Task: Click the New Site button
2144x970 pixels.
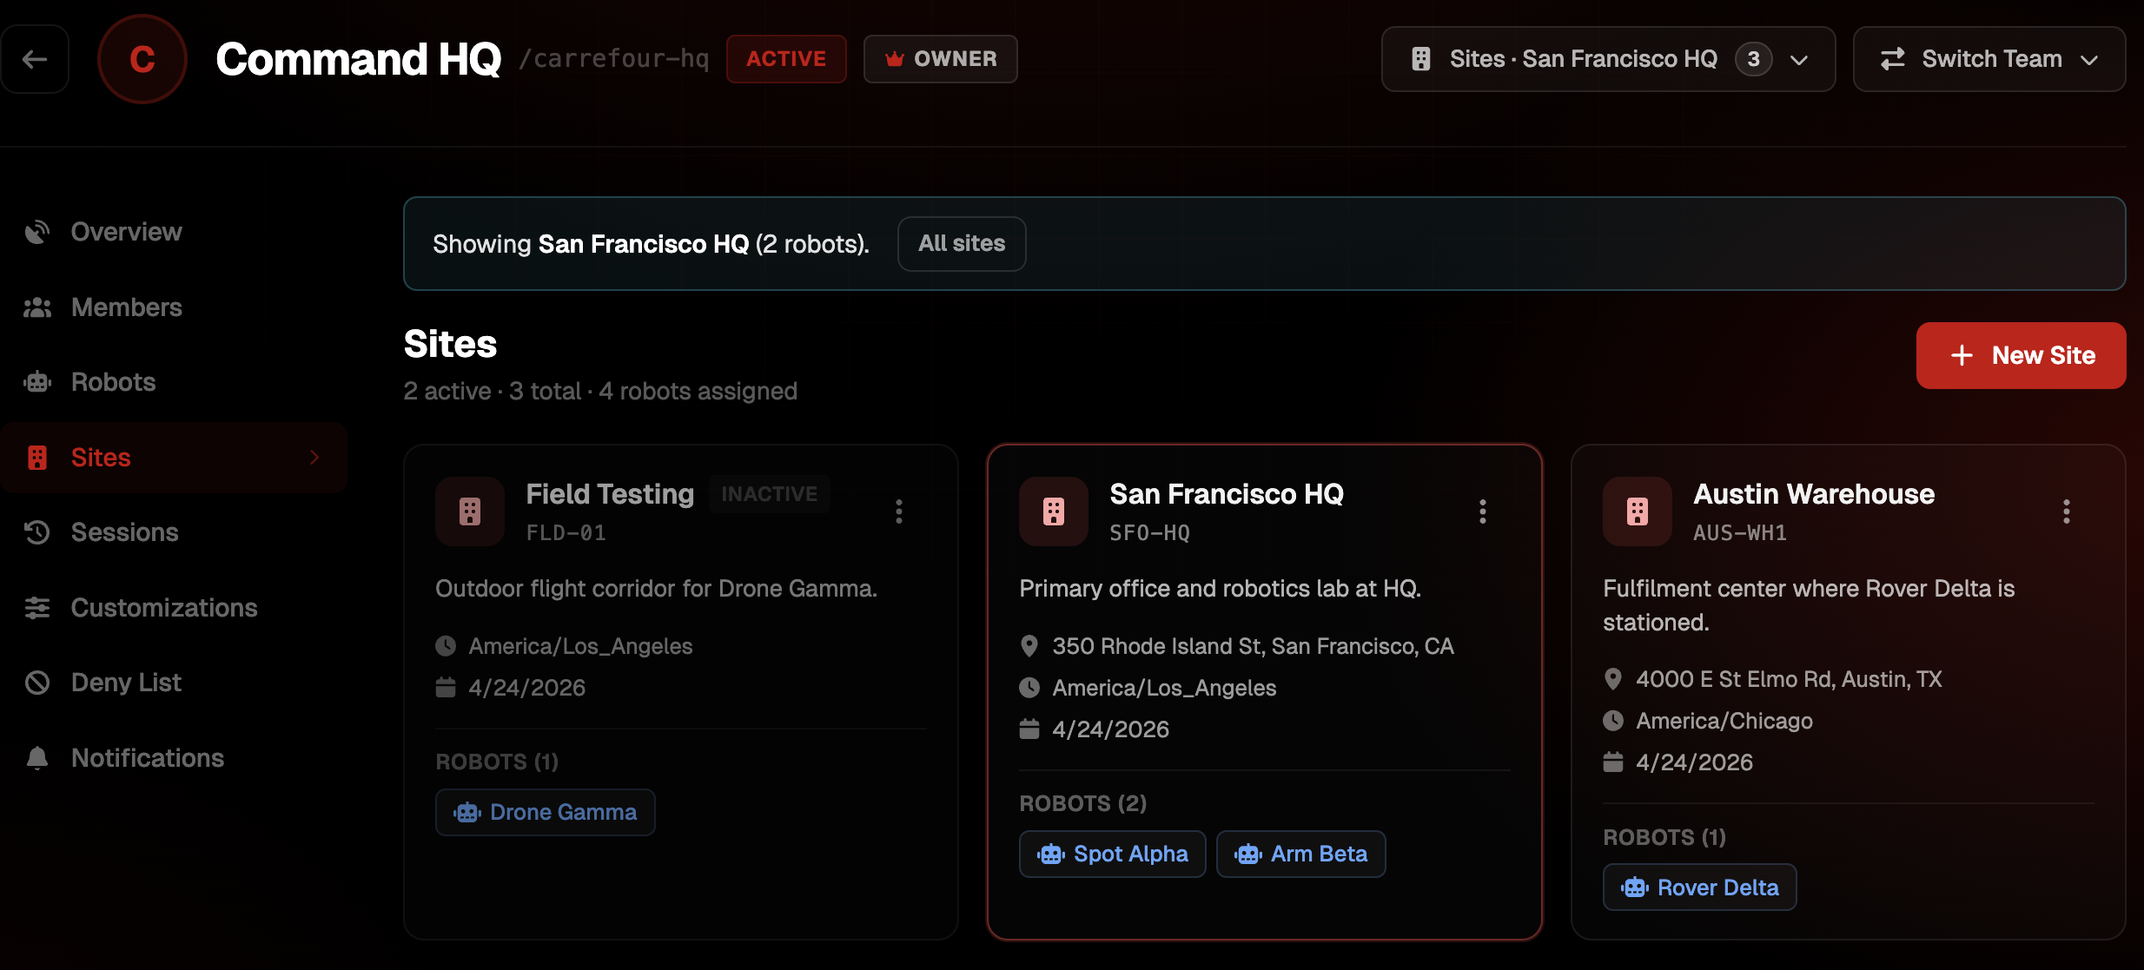Action: (x=2021, y=355)
